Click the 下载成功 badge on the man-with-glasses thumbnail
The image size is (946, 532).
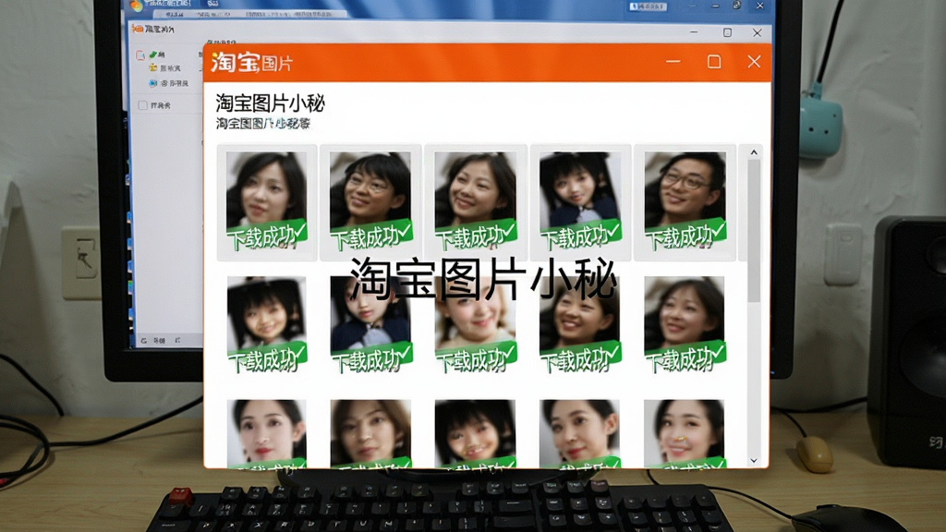[685, 236]
